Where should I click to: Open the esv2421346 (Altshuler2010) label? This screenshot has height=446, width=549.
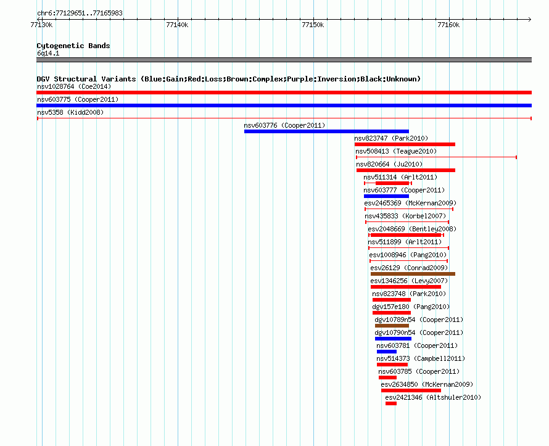click(x=433, y=397)
